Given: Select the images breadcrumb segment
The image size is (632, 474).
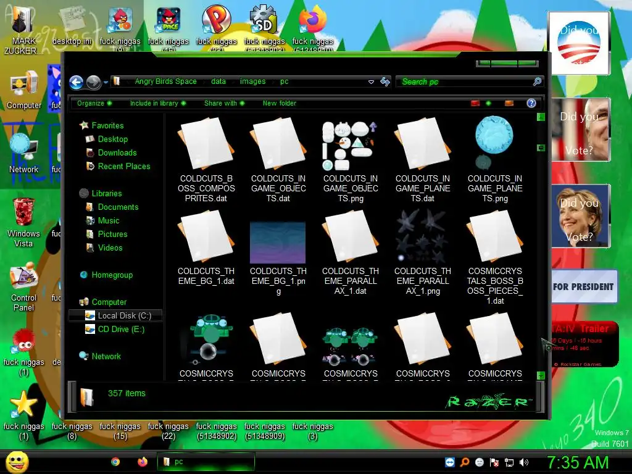Looking at the screenshot, I should (x=252, y=81).
